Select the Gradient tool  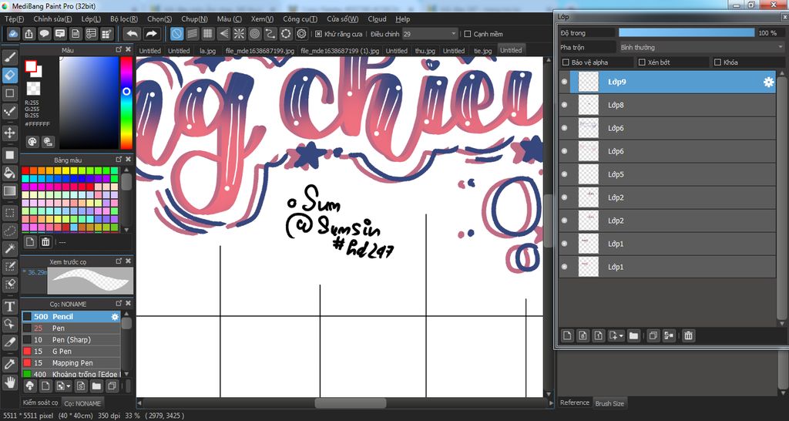9,191
